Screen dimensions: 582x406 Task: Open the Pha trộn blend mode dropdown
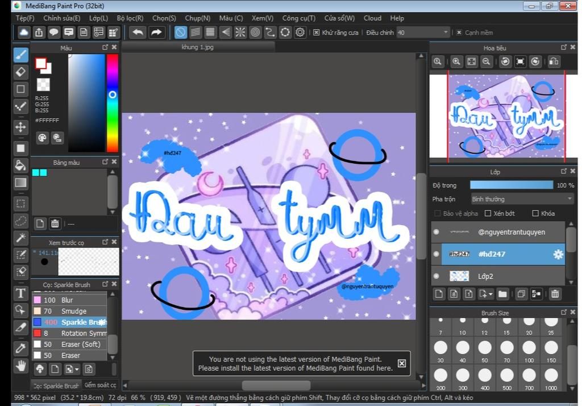click(x=523, y=198)
